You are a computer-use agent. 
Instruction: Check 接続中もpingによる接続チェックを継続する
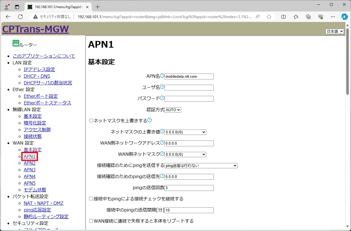91,199
